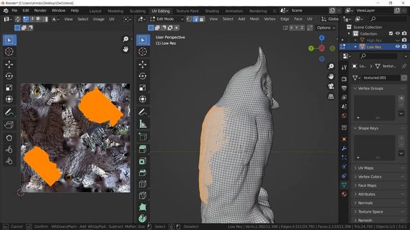Click the blue Z axis gizmo ball
This screenshot has height=230, width=410.
click(x=322, y=38)
